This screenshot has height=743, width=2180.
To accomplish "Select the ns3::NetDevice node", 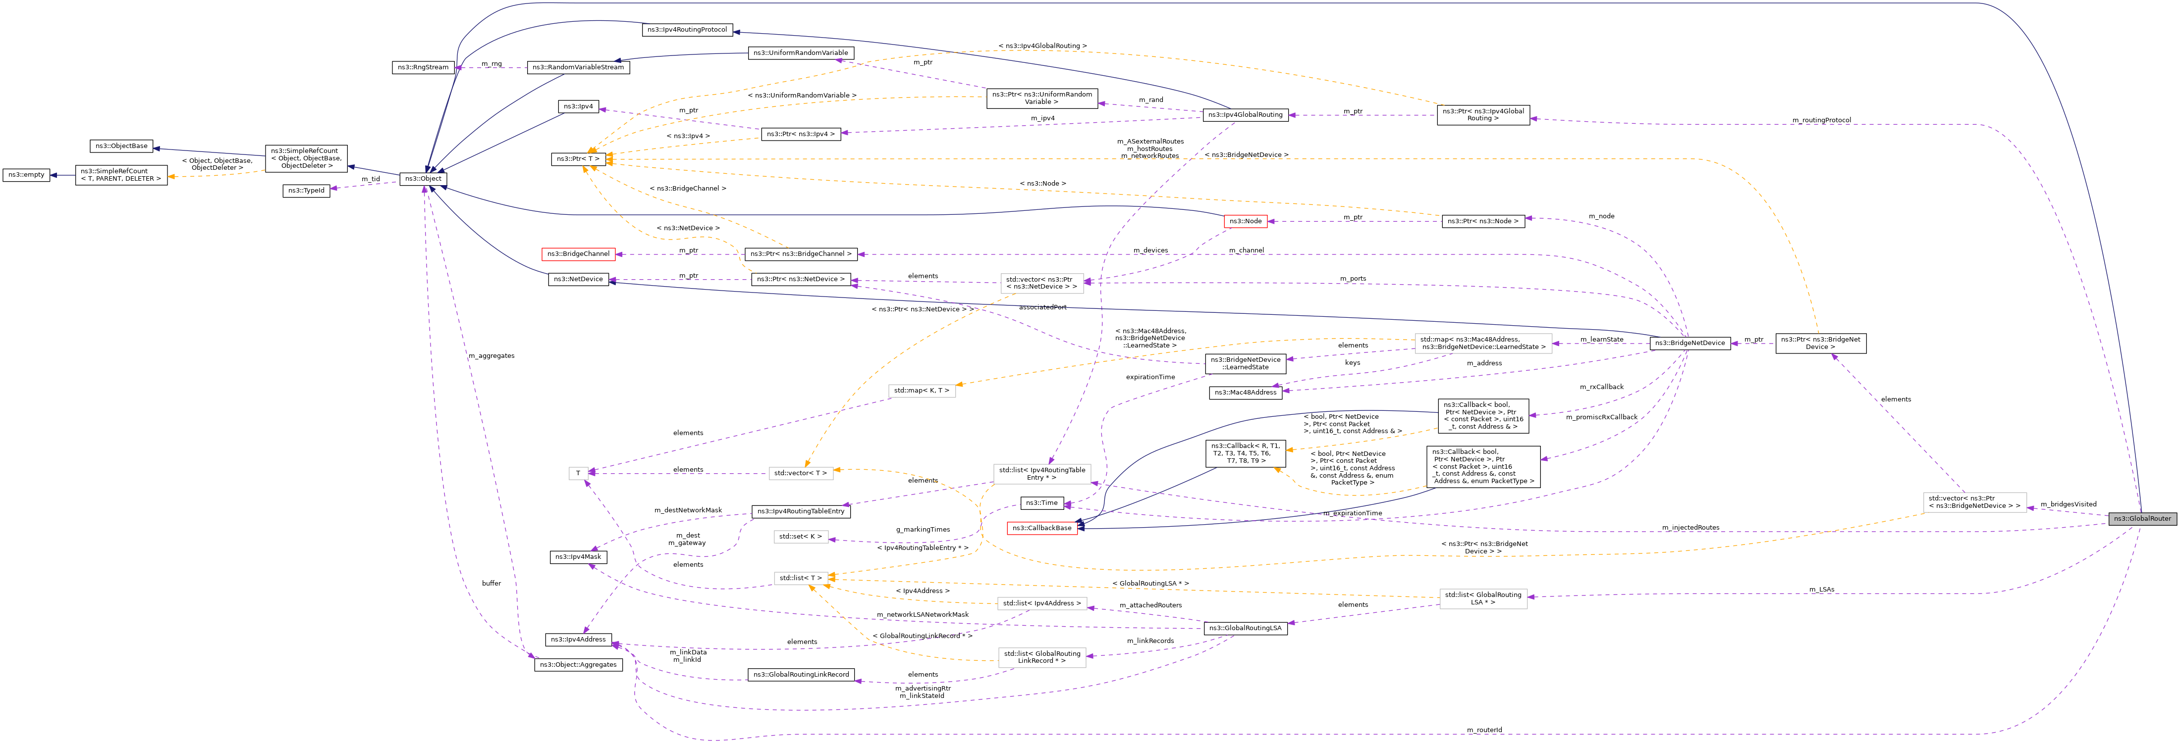I will pos(578,279).
